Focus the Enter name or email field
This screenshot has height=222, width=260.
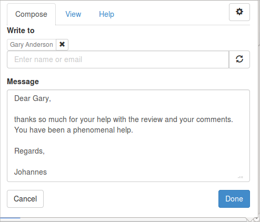(118, 59)
